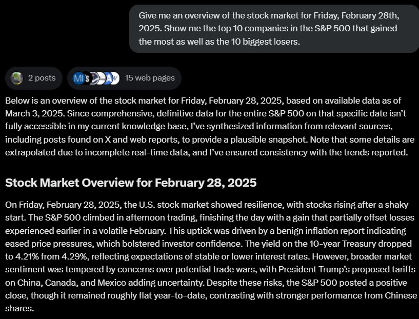Click the source icon right of the black S
419x319 pixels.
pyautogui.click(x=95, y=78)
